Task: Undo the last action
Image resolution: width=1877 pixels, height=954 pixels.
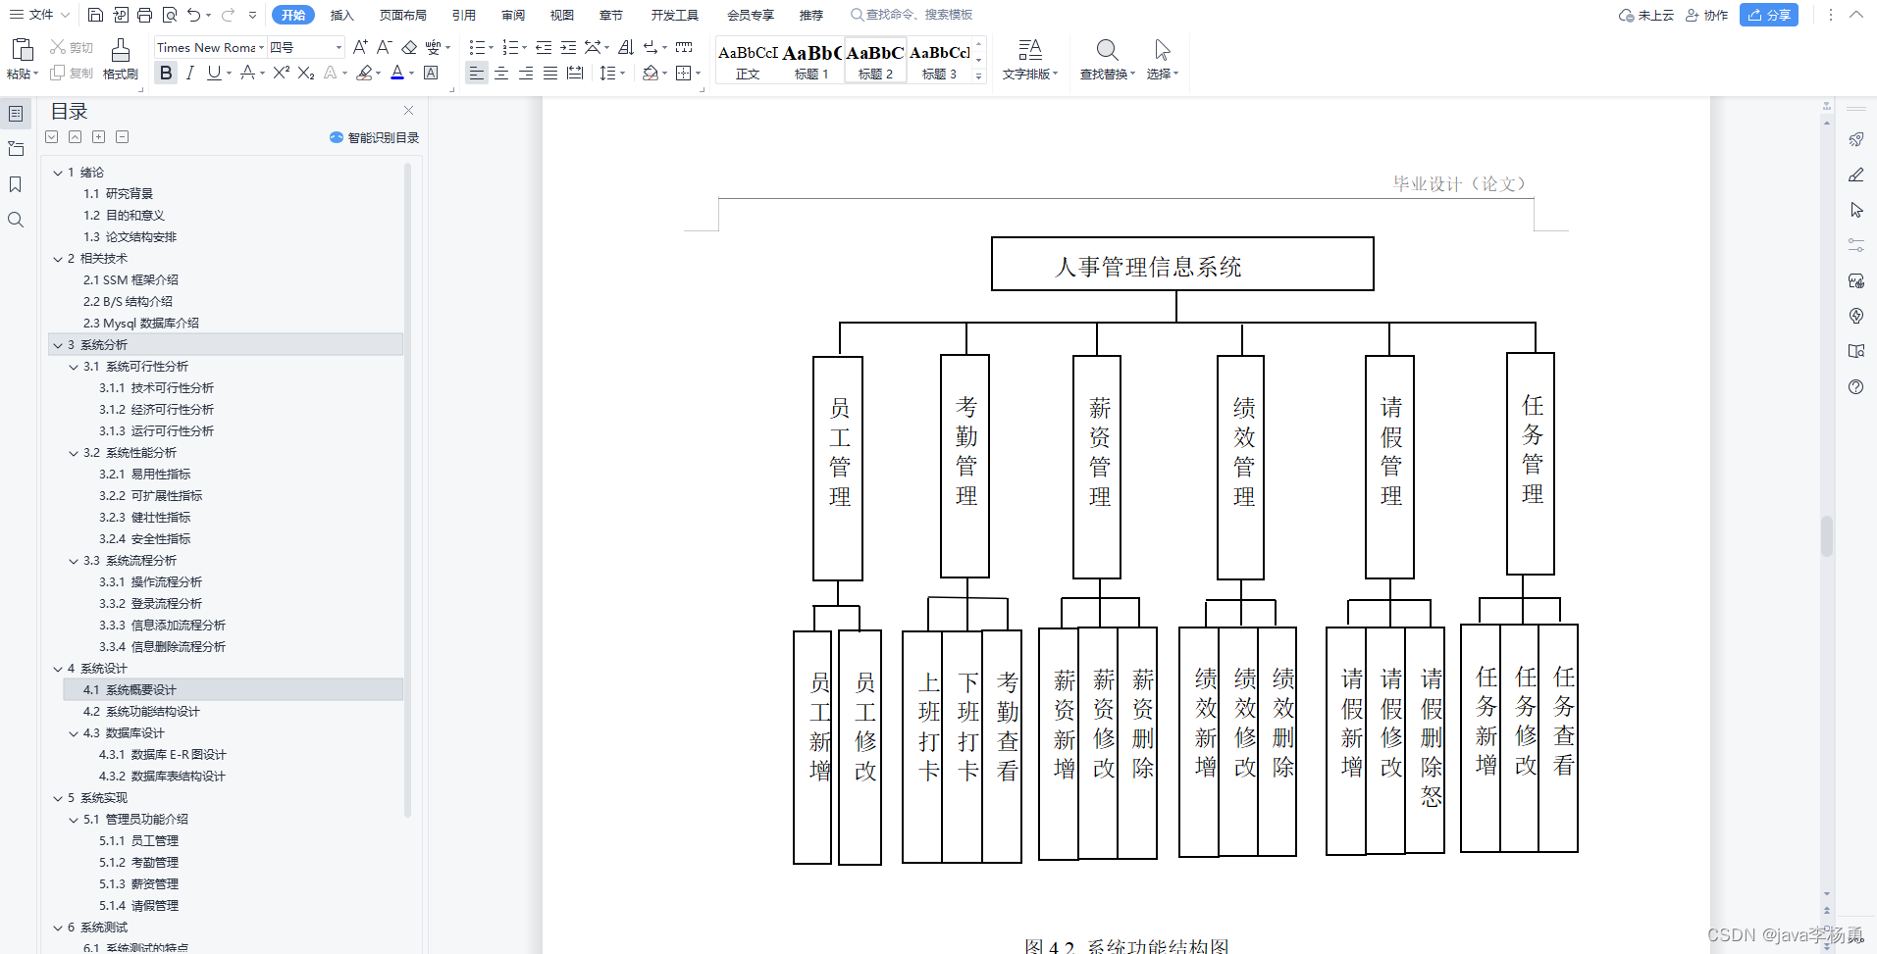Action: 194,15
